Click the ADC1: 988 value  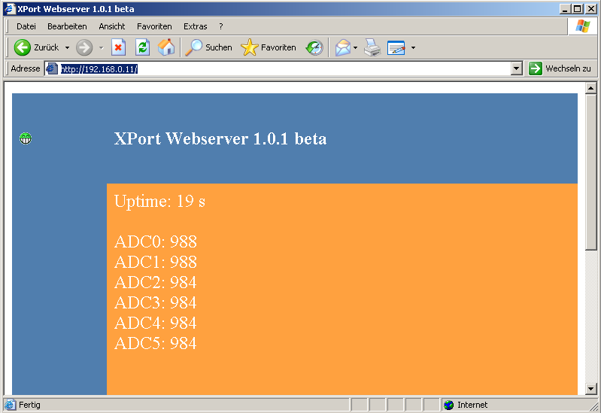click(156, 262)
